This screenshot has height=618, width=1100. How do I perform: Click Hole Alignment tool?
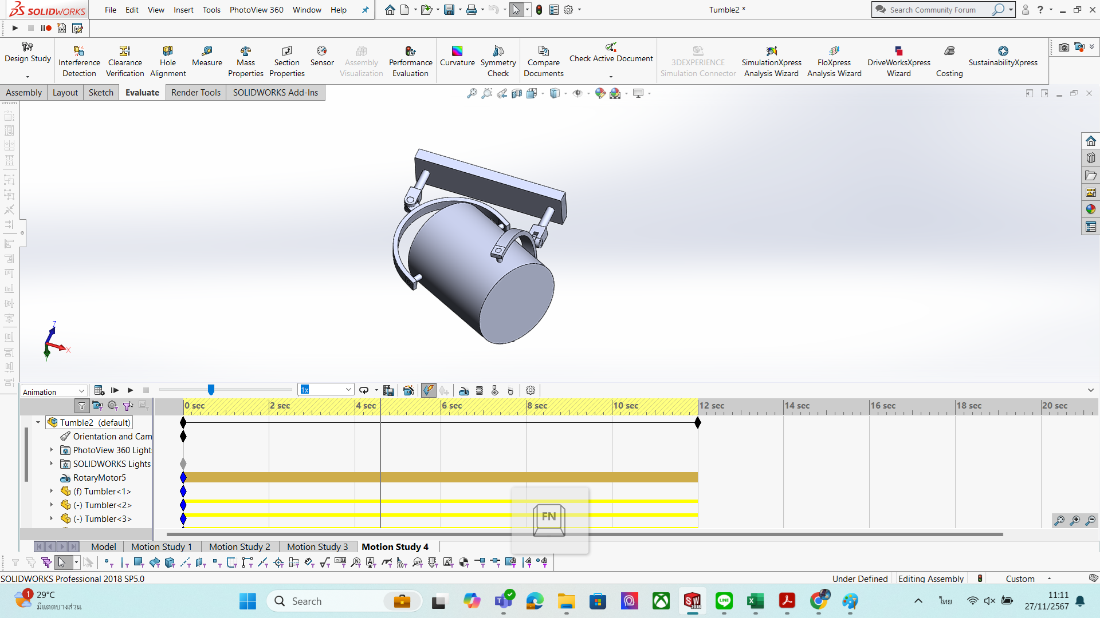point(168,61)
